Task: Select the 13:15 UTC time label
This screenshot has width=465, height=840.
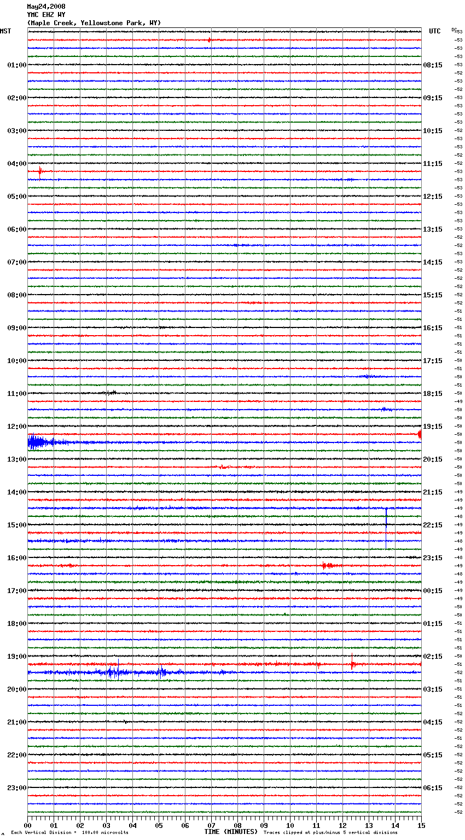Action: coord(433,229)
